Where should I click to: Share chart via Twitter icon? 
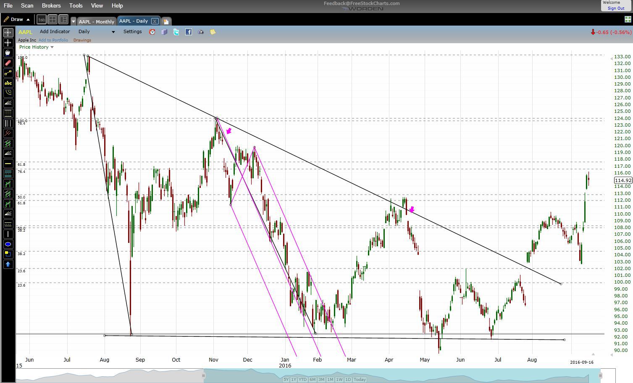click(x=176, y=32)
